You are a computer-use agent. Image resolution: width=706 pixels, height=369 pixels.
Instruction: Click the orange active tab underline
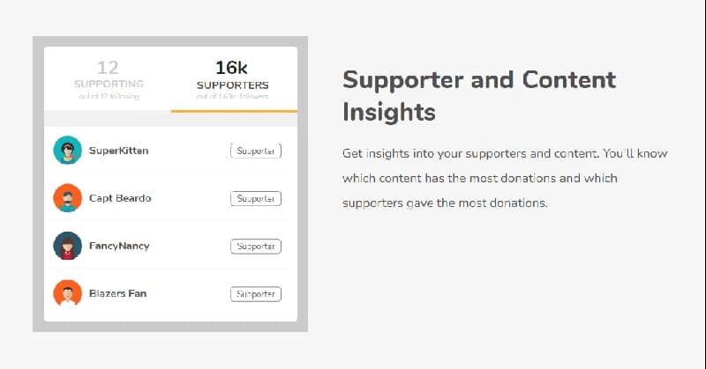234,111
